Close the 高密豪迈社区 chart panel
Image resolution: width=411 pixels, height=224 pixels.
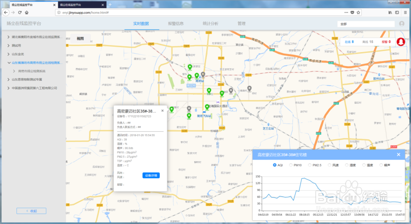pyautogui.click(x=398, y=155)
